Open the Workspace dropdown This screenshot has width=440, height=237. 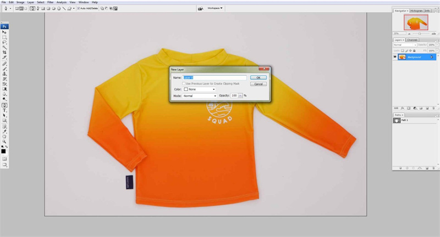tap(215, 8)
